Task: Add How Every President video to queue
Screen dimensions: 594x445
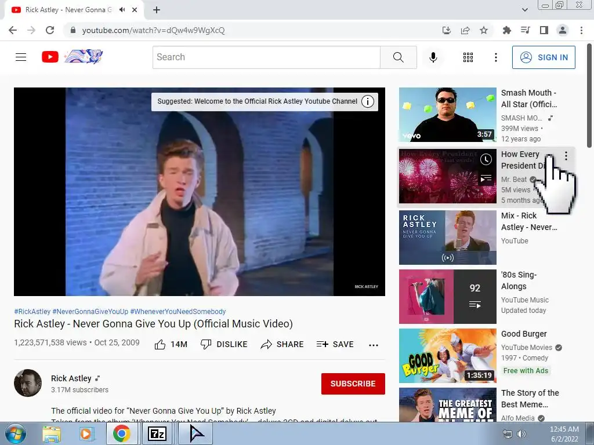Action: point(486,178)
